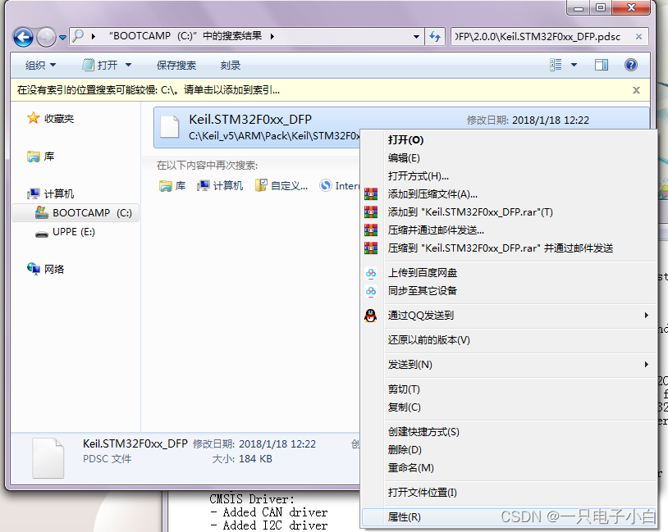Viewport: 668px width, 532px height.
Task: Choose 上传到百度网盘 from context menu
Action: (x=507, y=272)
